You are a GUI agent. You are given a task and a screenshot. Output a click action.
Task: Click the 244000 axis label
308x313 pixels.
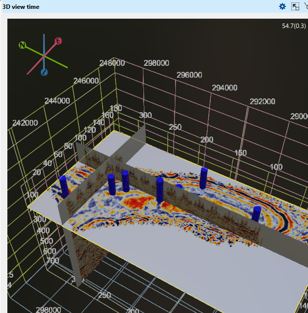(57, 101)
